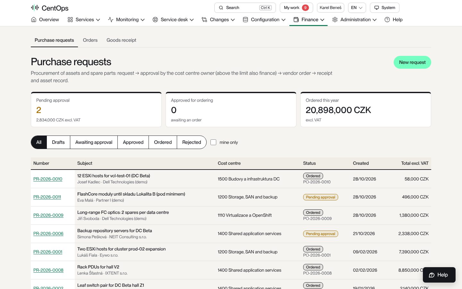Click the Finance wallet icon
This screenshot has width=462, height=289.
(296, 20)
